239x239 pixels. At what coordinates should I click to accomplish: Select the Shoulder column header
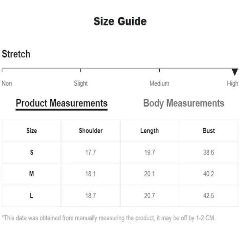pos(91,131)
